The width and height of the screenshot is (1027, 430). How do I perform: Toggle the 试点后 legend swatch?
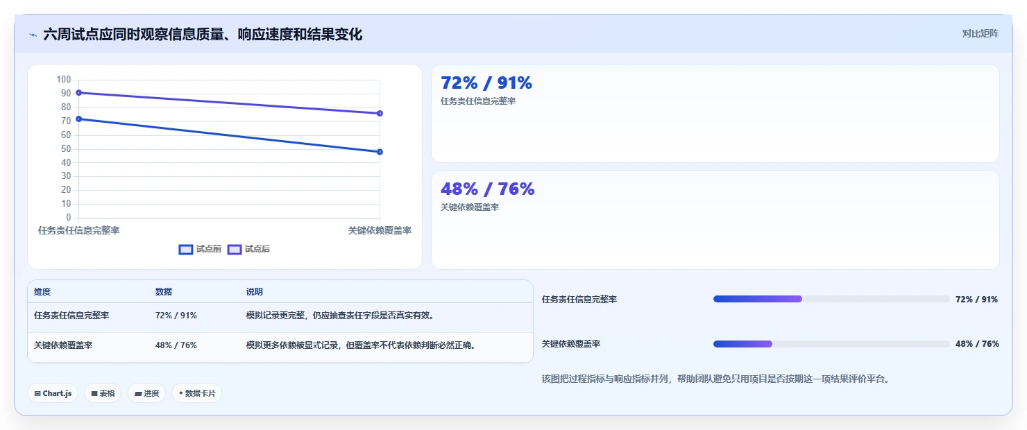[235, 250]
